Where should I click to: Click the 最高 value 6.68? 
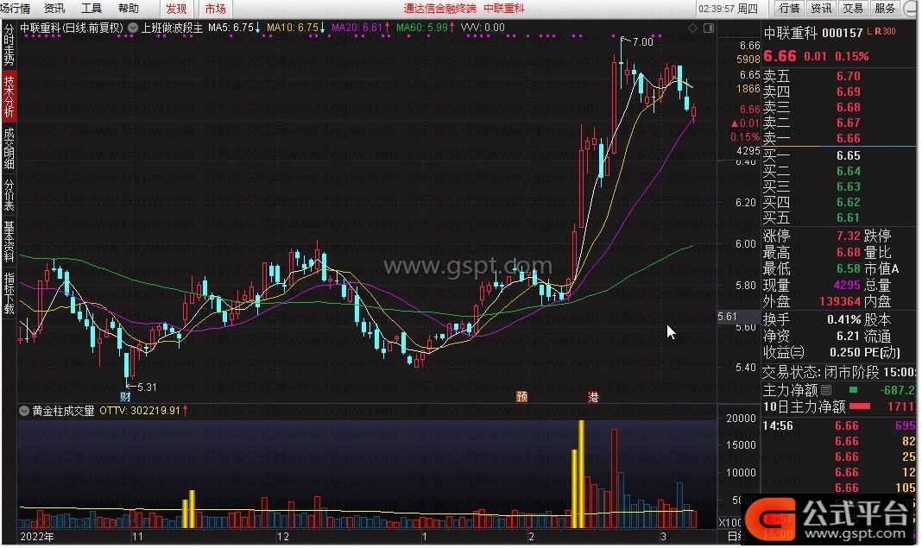coord(848,252)
